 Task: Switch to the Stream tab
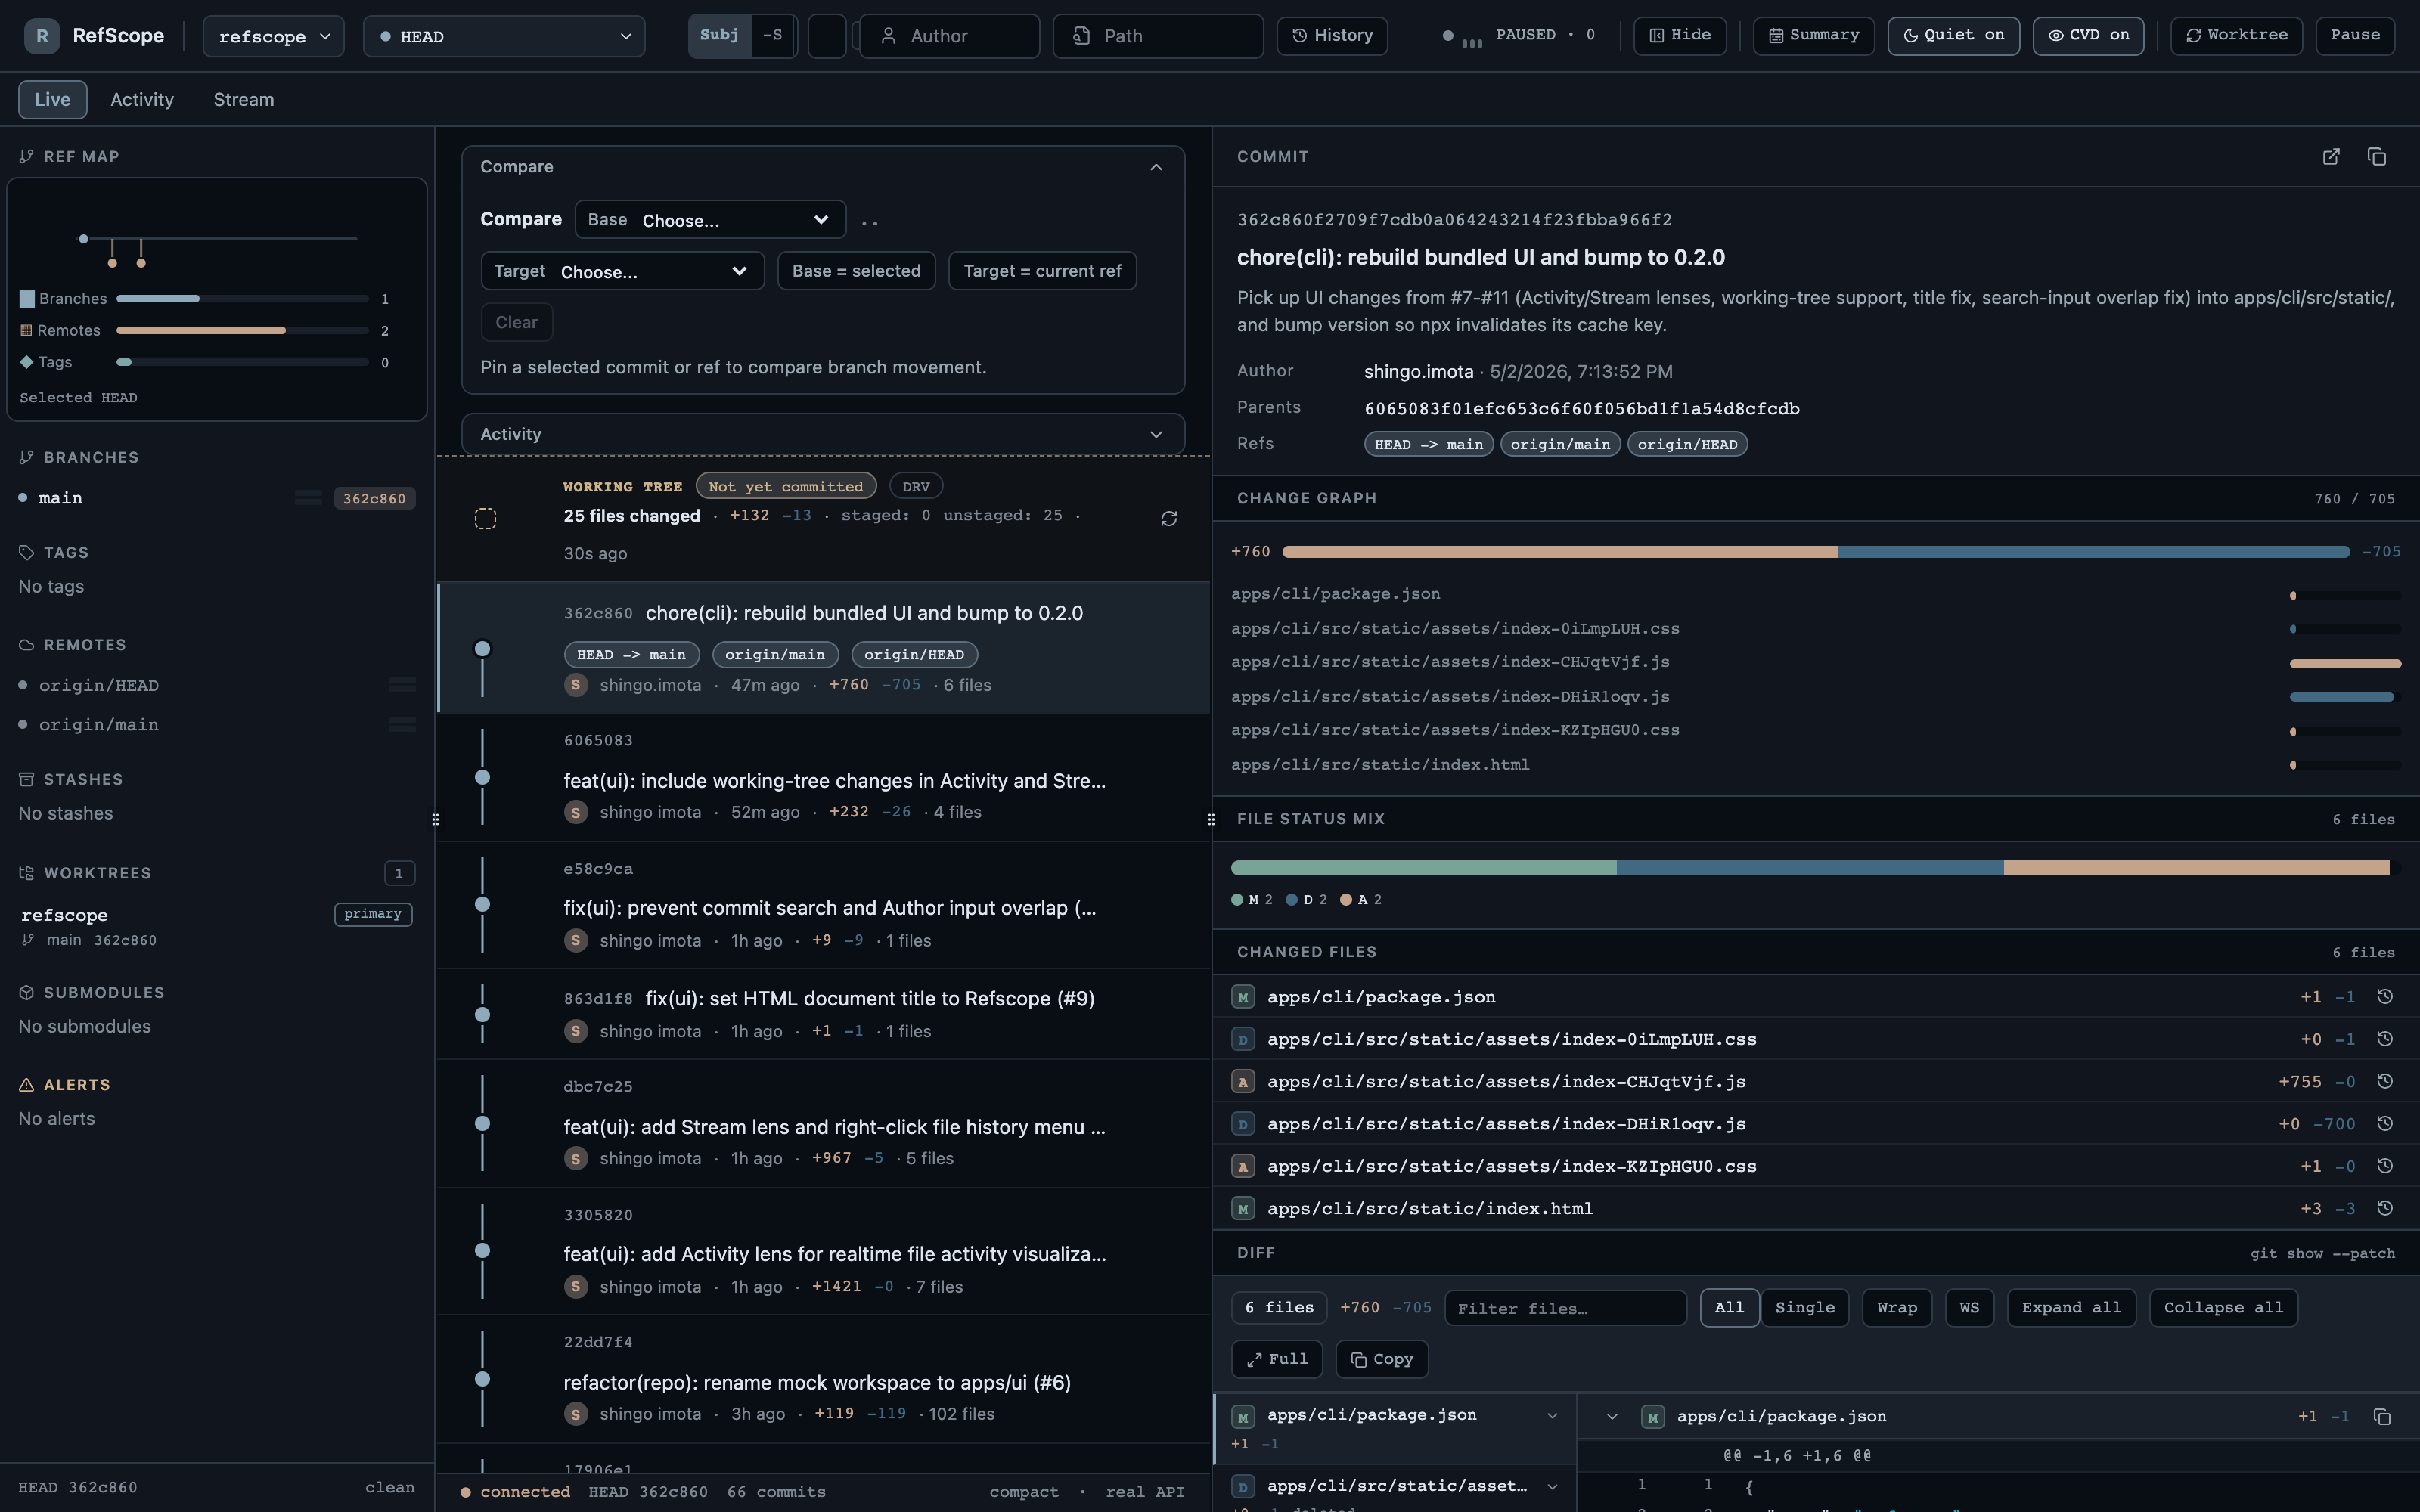244,99
